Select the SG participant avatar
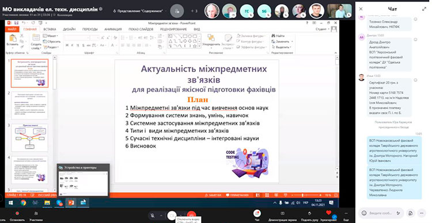This screenshot has height=223, width=432. point(264,11)
